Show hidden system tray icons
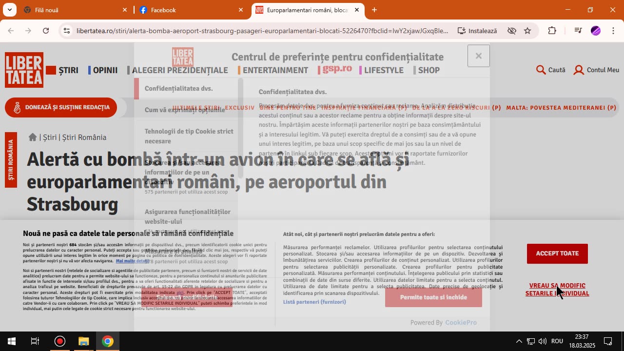This screenshot has height=351, width=624. (519, 341)
